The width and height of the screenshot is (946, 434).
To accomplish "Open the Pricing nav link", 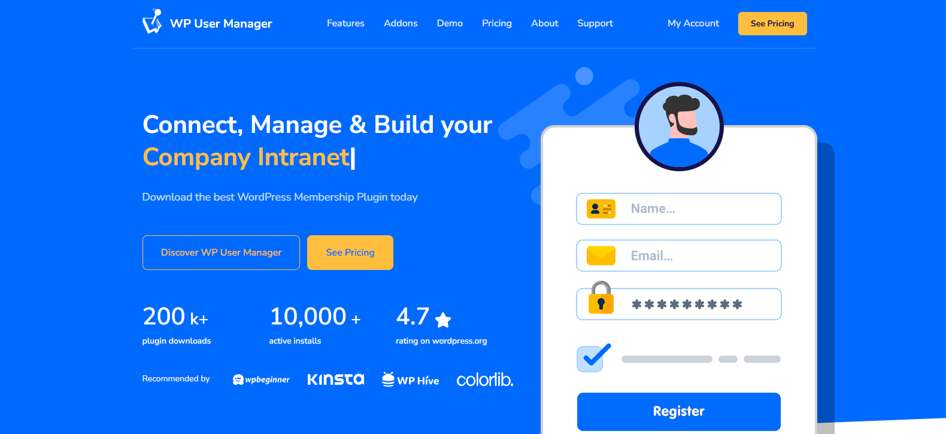I will point(497,23).
